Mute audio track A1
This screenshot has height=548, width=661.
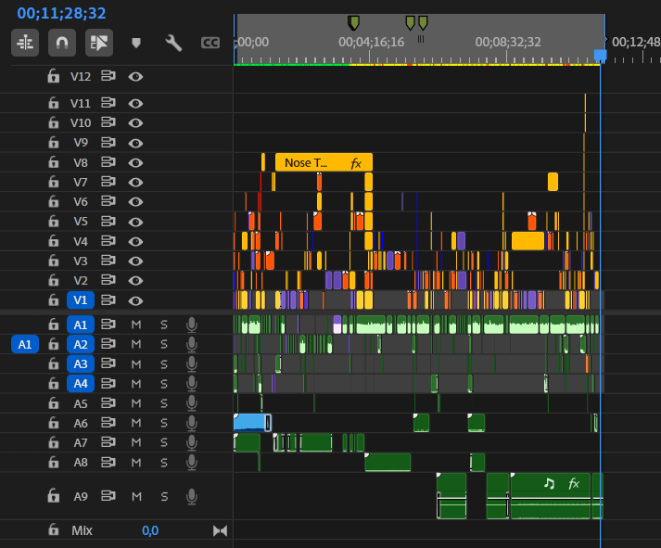tap(136, 325)
